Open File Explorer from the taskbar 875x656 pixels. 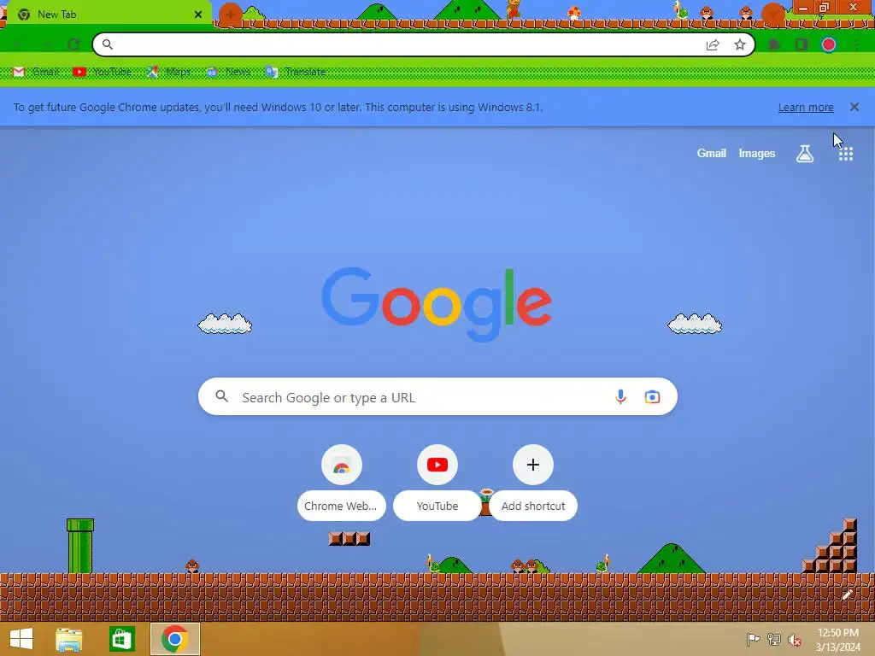tap(68, 639)
